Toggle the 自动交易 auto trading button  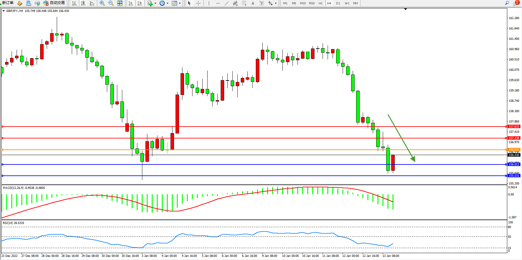coord(54,3)
